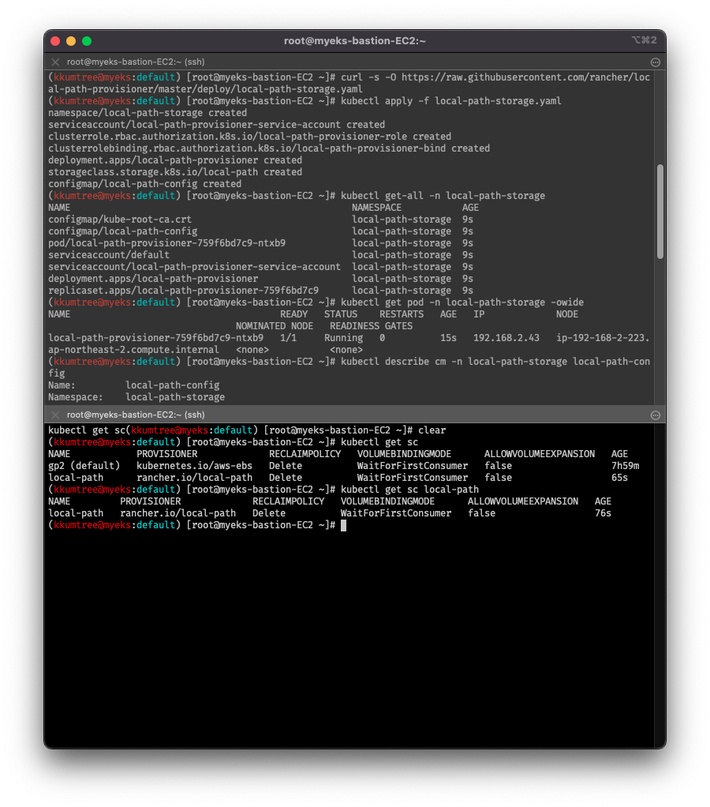This screenshot has height=807, width=710.
Task: Click the 'gp2 (default)' storage class
Action: 84,466
